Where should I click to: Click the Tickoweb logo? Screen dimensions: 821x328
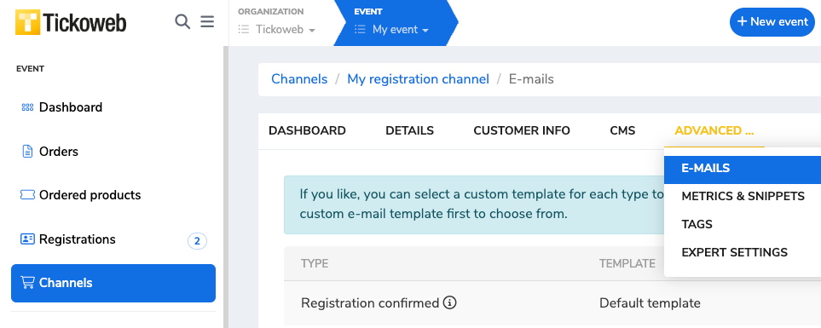[x=71, y=23]
